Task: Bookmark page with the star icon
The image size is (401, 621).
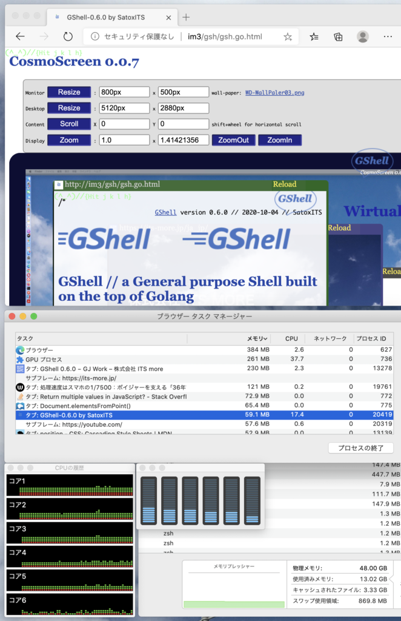Action: pyautogui.click(x=287, y=36)
